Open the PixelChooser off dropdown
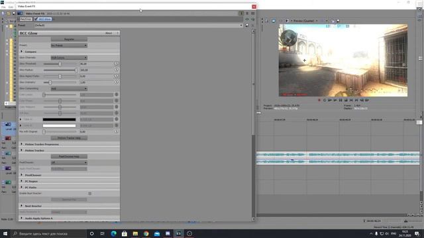Viewport: 424px width, 238px height. tap(69, 163)
